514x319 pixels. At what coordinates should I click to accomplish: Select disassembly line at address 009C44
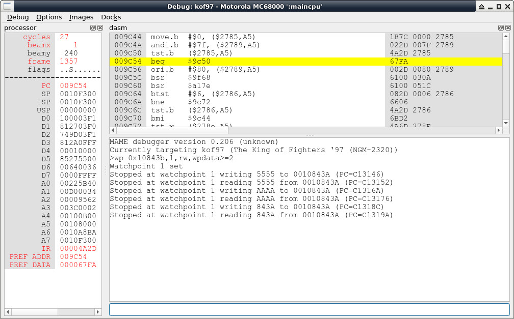pyautogui.click(x=305, y=37)
